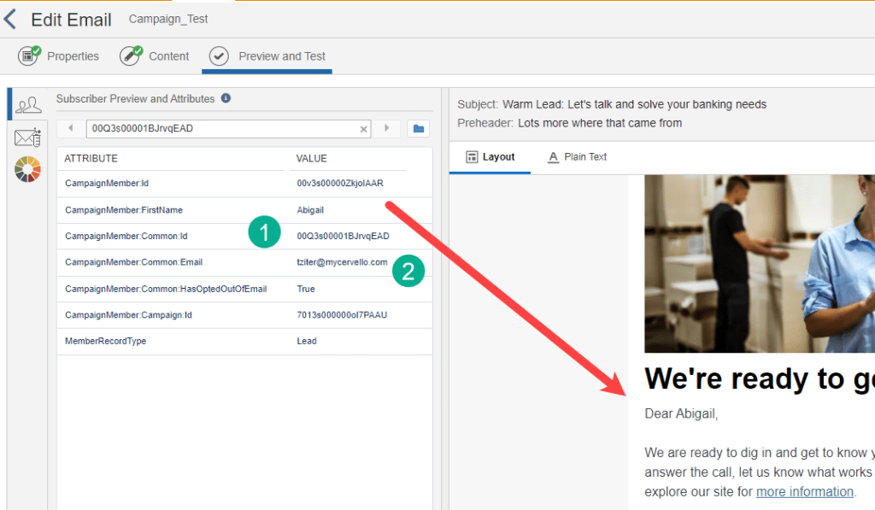Switch to the Content step
The image size is (875, 510).
(155, 56)
